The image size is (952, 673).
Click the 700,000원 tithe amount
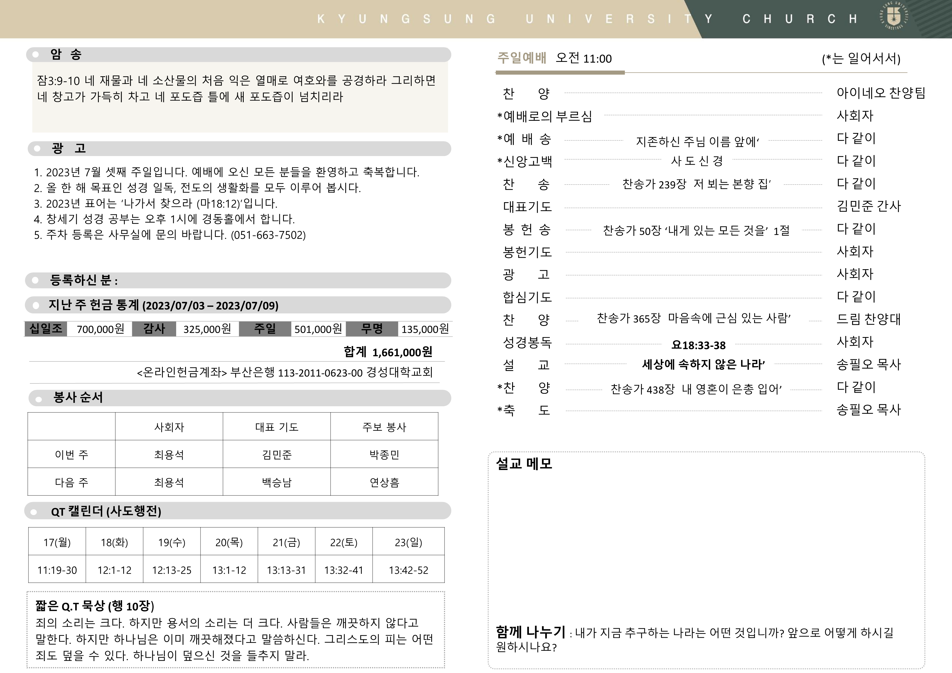[x=100, y=329]
